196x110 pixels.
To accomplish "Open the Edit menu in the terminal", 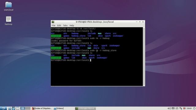I will [59, 25].
